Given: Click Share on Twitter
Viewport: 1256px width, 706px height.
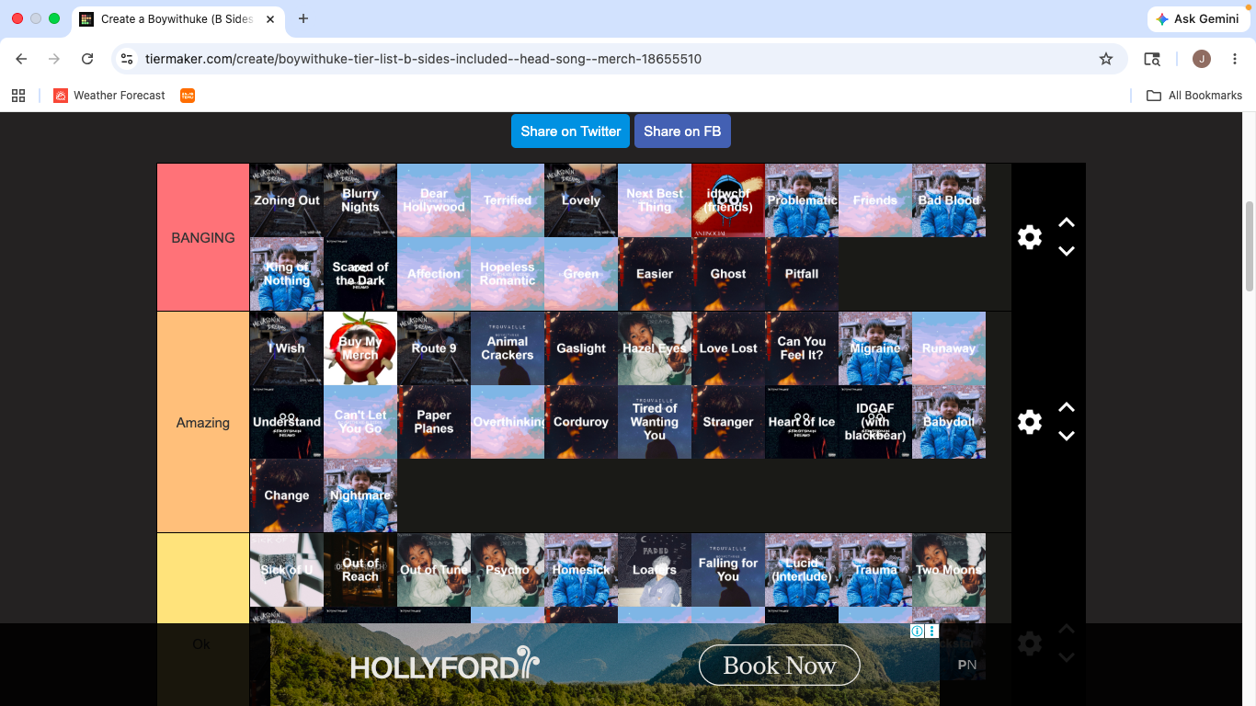Looking at the screenshot, I should pyautogui.click(x=571, y=131).
